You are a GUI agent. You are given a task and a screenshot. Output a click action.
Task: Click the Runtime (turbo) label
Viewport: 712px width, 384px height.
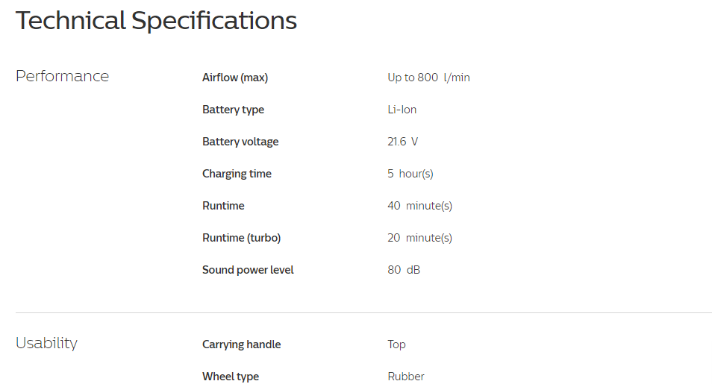click(x=241, y=238)
